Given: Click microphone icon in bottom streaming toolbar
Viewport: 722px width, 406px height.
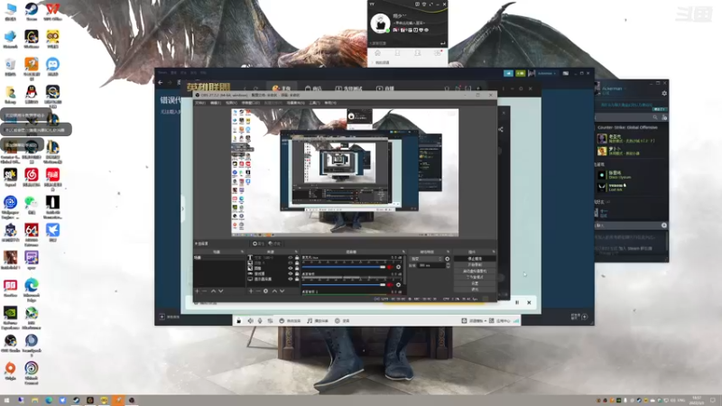Looking at the screenshot, I should pos(260,321).
